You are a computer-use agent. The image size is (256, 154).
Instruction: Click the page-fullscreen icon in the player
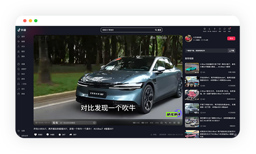tap(174, 123)
